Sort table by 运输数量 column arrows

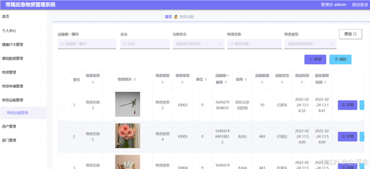(x=262, y=82)
